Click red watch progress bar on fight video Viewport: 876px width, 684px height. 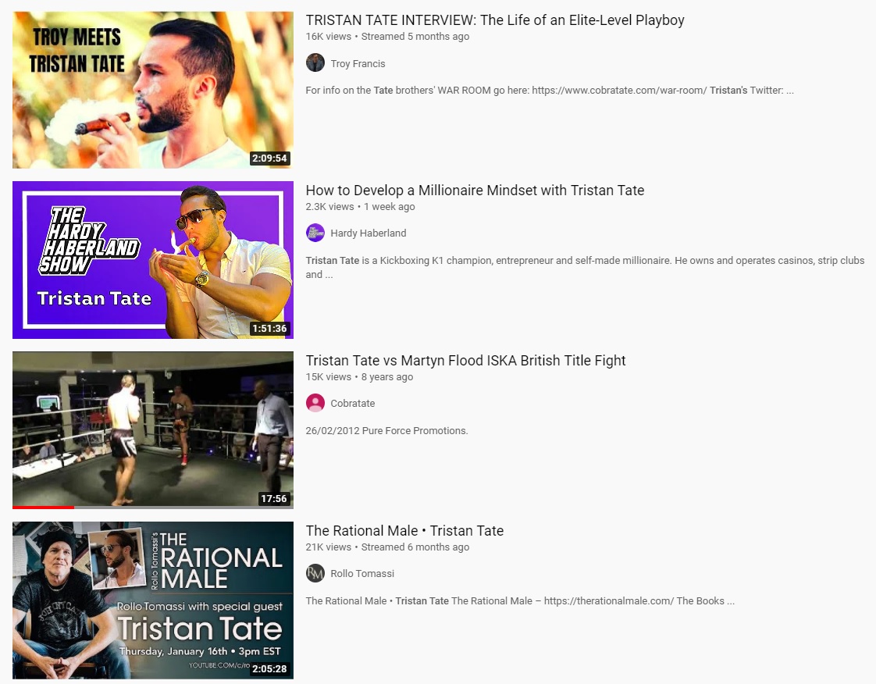point(43,508)
